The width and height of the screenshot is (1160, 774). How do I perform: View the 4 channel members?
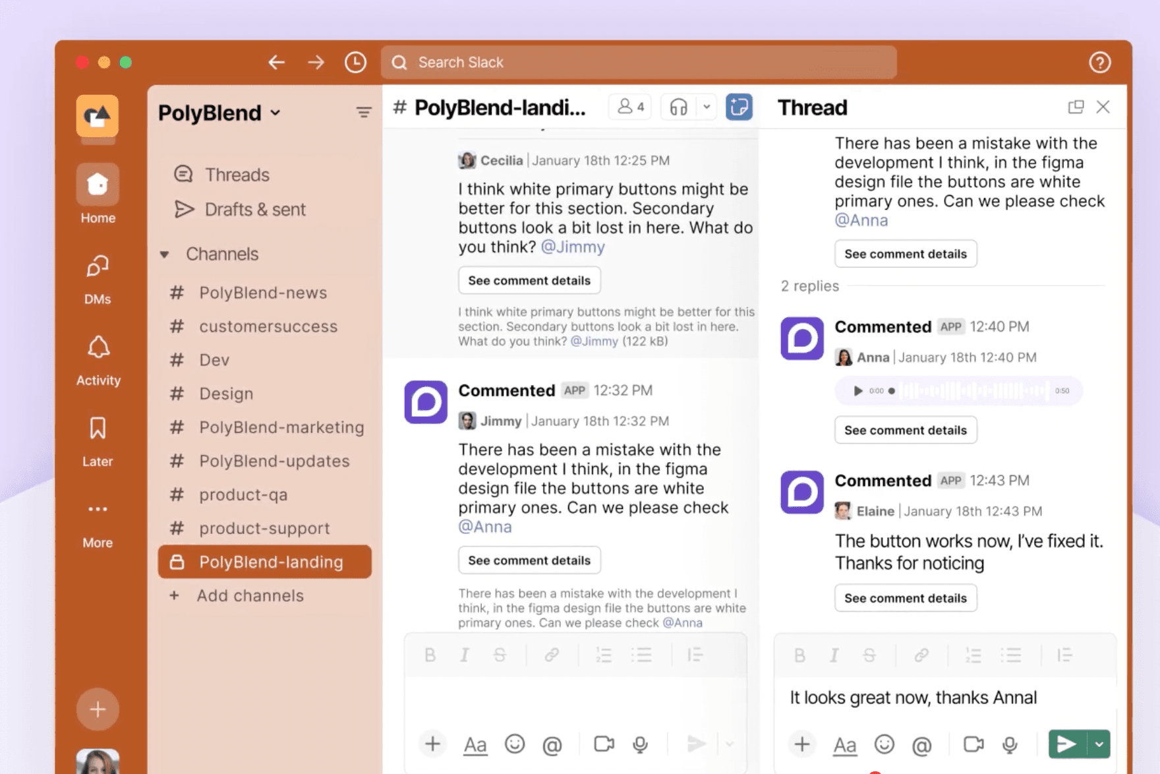pos(631,107)
